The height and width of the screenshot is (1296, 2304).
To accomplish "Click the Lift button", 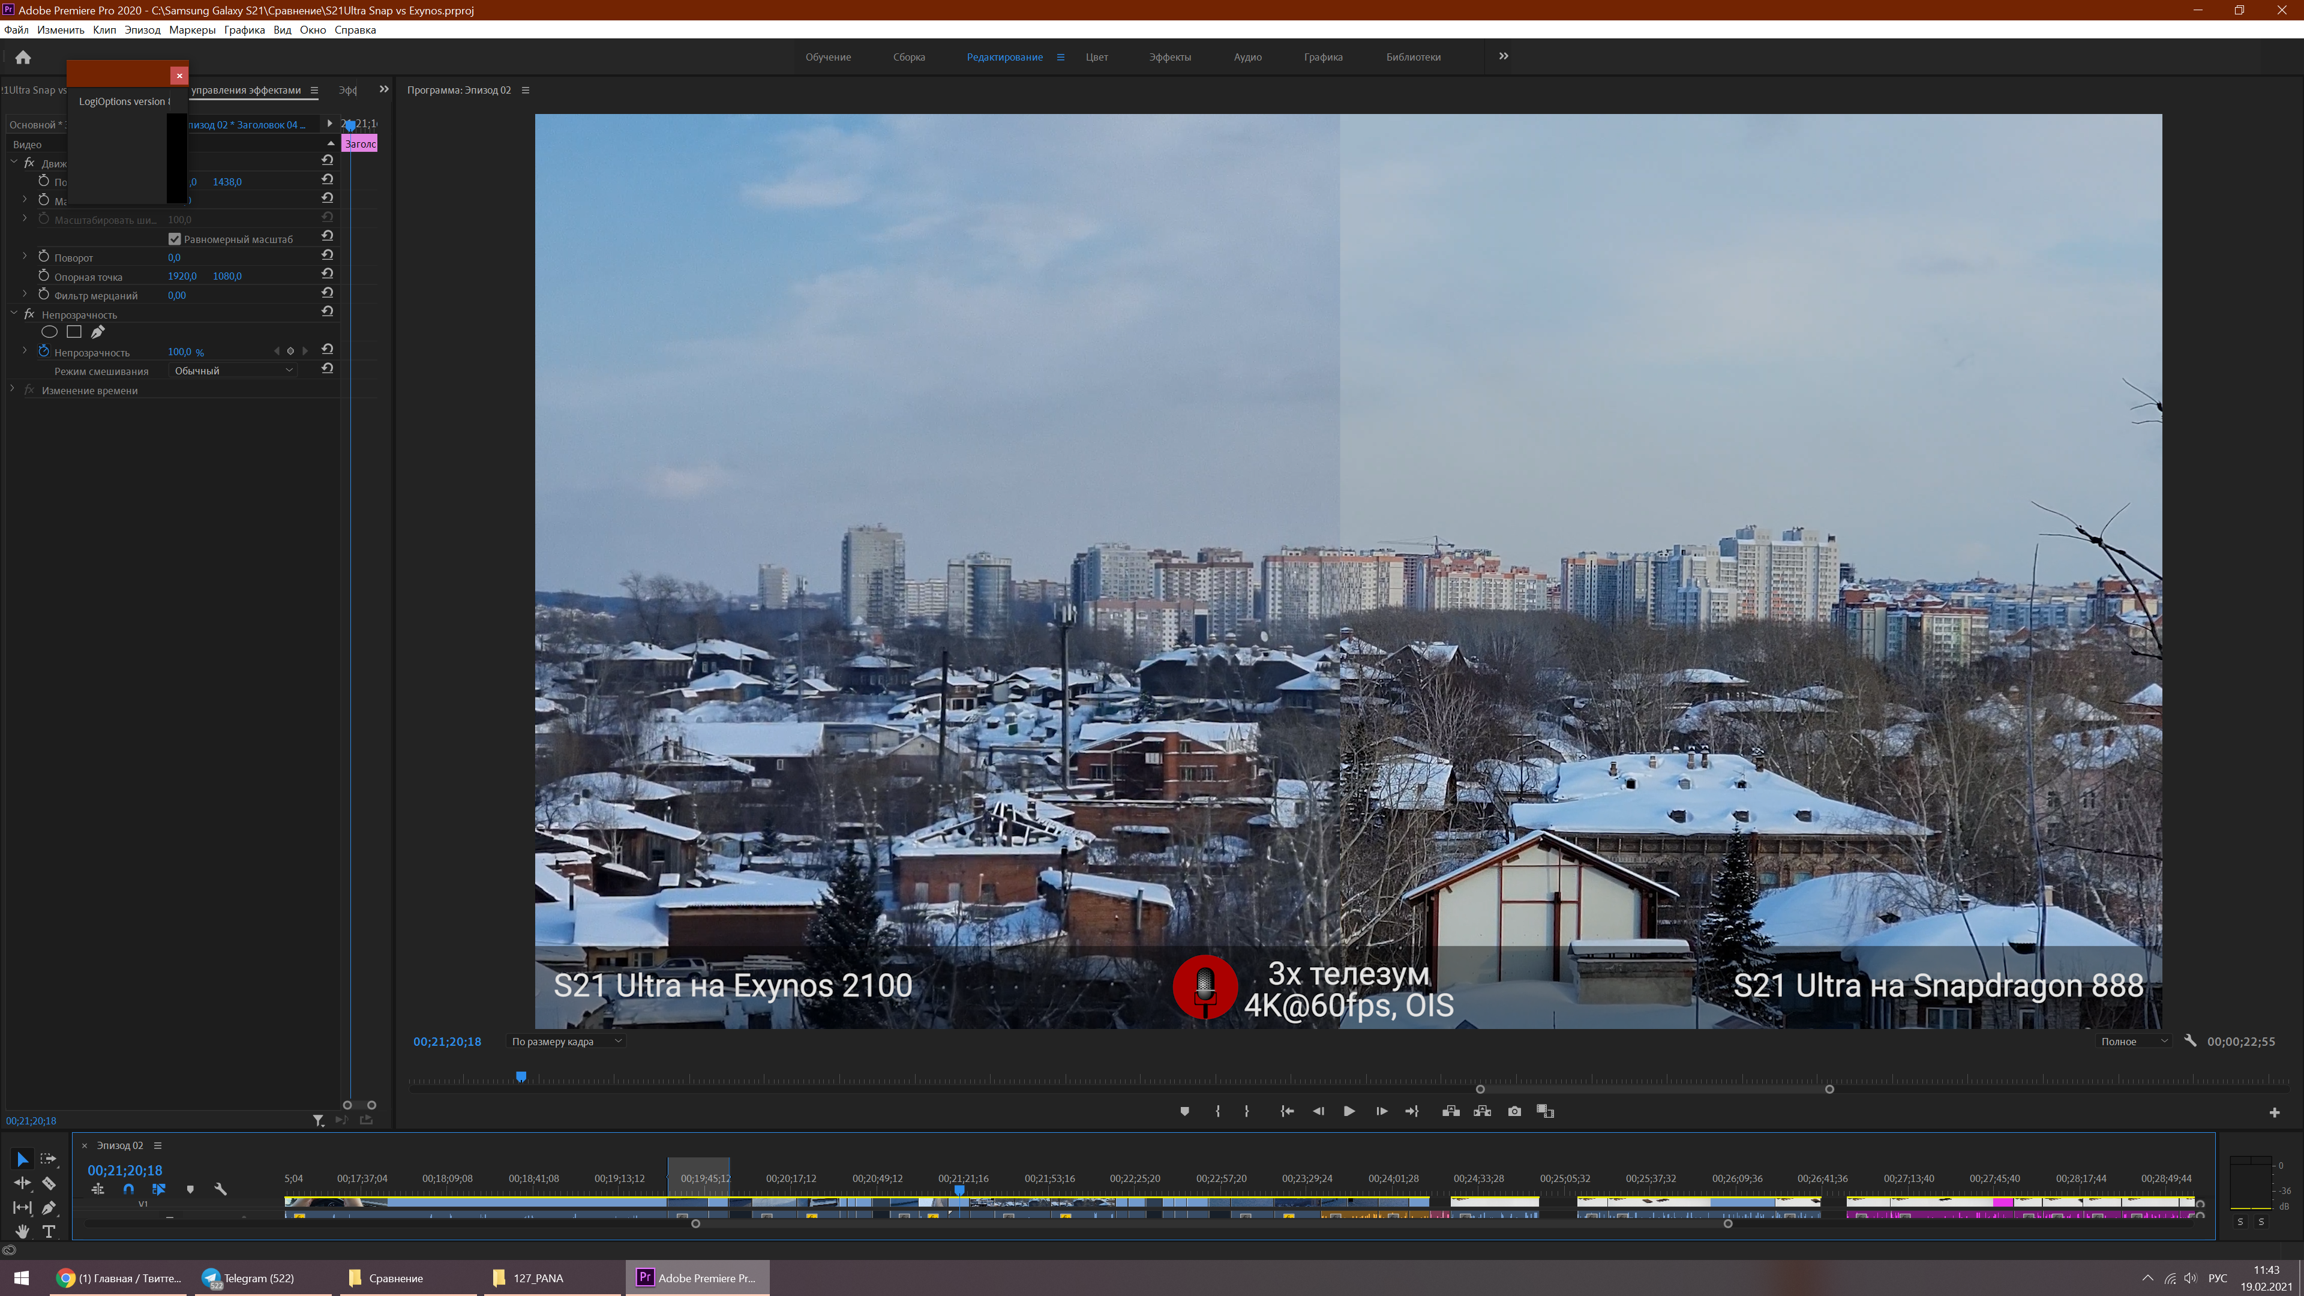I will (1451, 1111).
